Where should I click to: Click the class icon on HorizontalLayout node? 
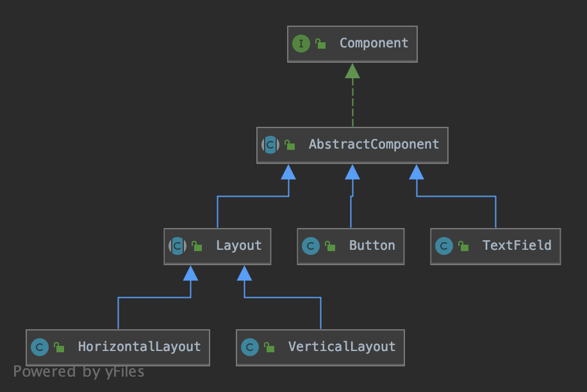[x=39, y=347]
